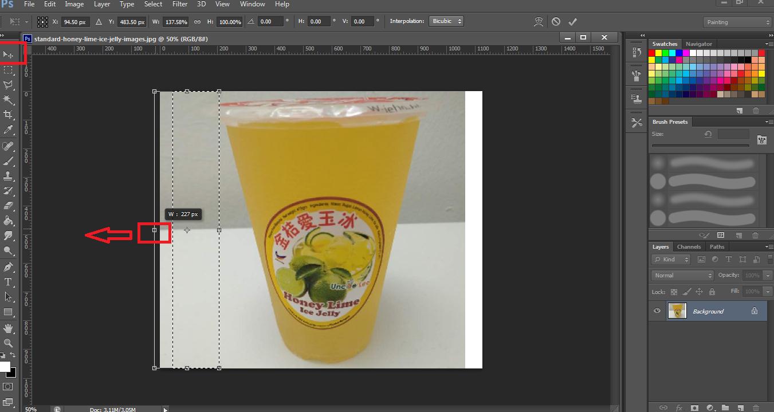Pick the red swatch in Swatches panel
Viewport: 774px width, 412px height.
pyautogui.click(x=652, y=53)
